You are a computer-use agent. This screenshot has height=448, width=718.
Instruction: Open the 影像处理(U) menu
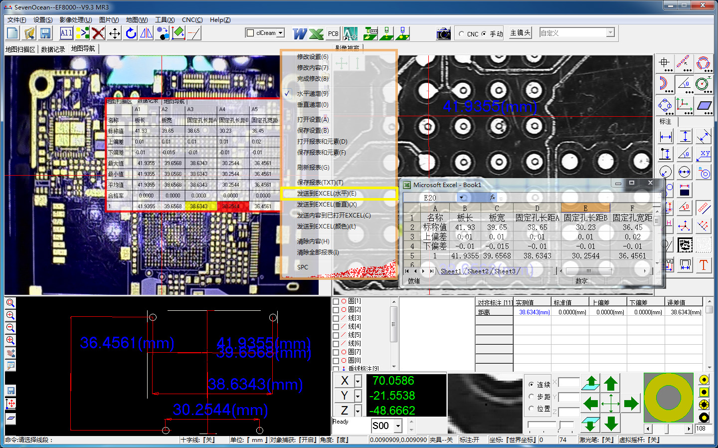click(x=76, y=20)
